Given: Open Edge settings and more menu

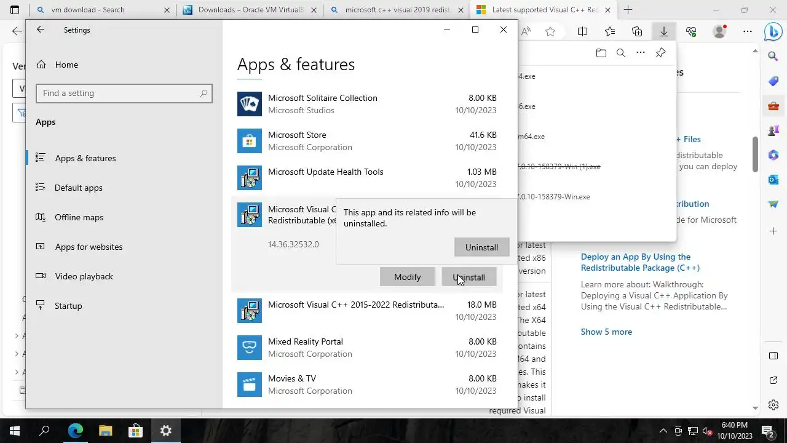Looking at the screenshot, I should pyautogui.click(x=747, y=31).
